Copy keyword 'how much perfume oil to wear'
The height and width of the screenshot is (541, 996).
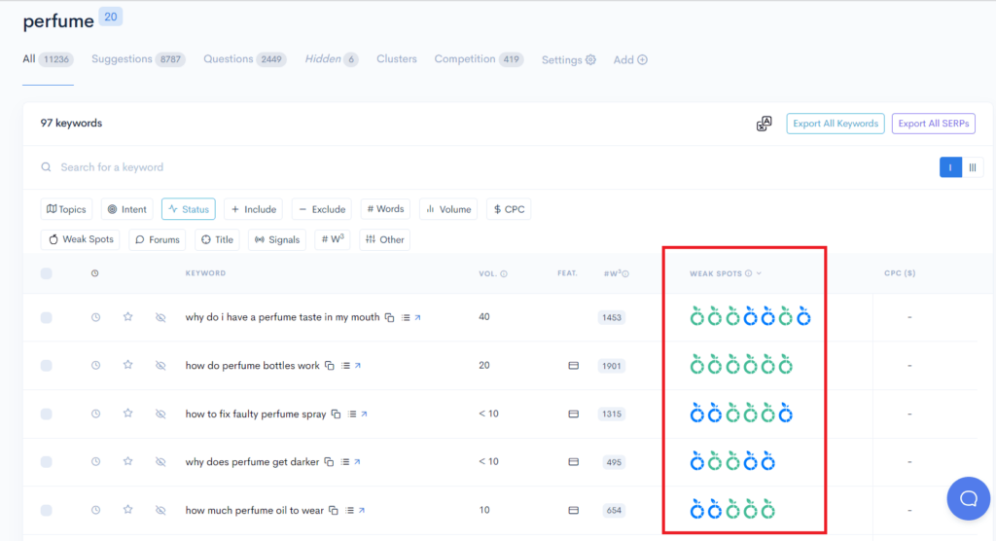click(x=333, y=511)
